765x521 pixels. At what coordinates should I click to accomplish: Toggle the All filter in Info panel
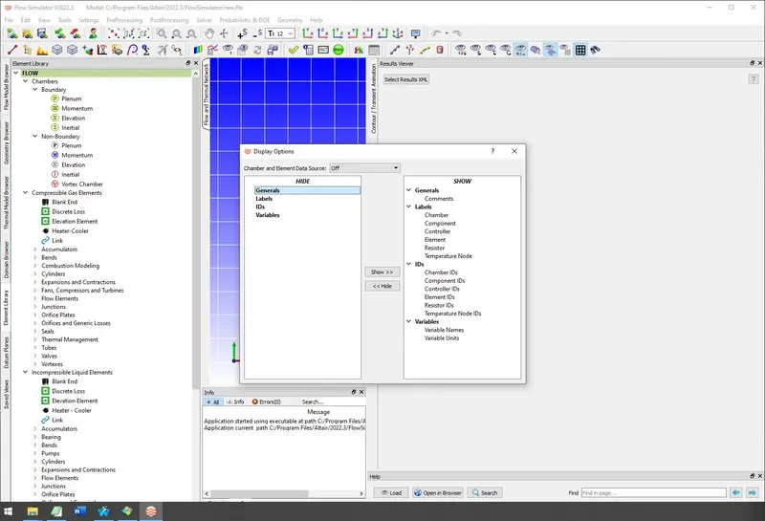(x=213, y=402)
